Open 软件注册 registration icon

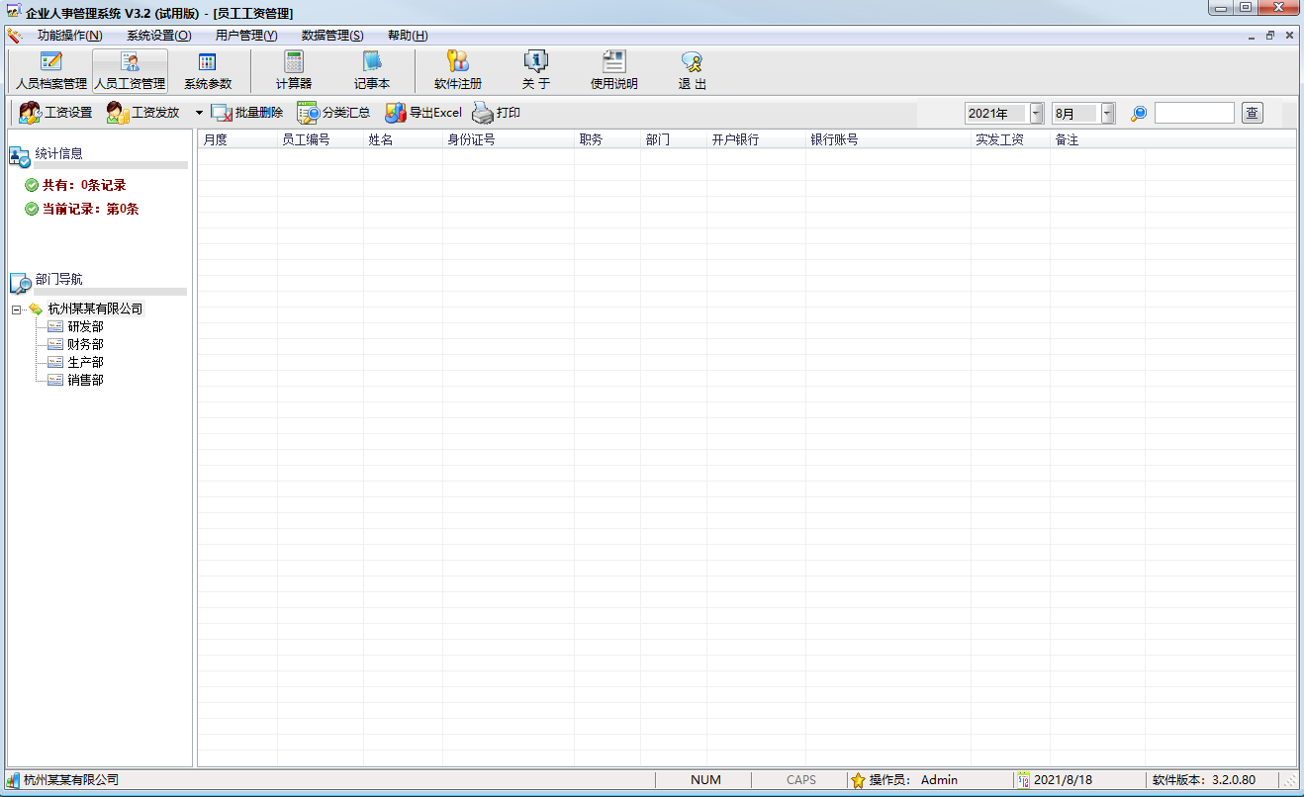pyautogui.click(x=458, y=71)
